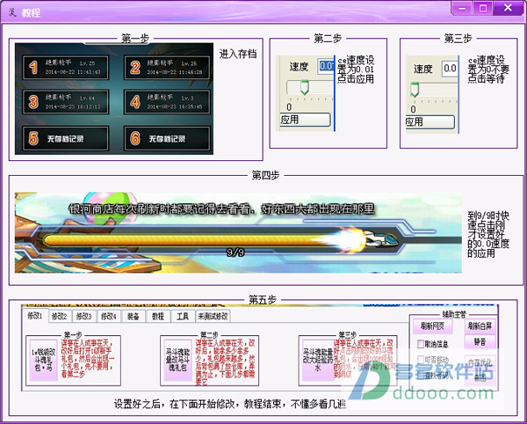Viewport: 527px width, 424px height.
Task: Click the 马斗魂能量改大经验药水 button
Action: [x=318, y=360]
